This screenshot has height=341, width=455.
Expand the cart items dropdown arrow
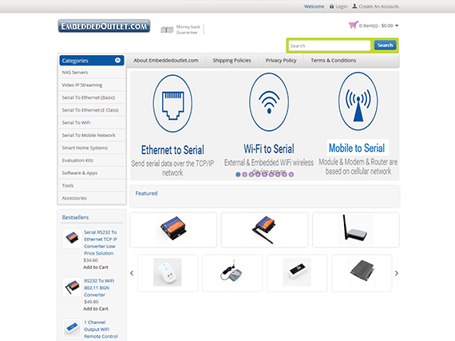coord(397,26)
